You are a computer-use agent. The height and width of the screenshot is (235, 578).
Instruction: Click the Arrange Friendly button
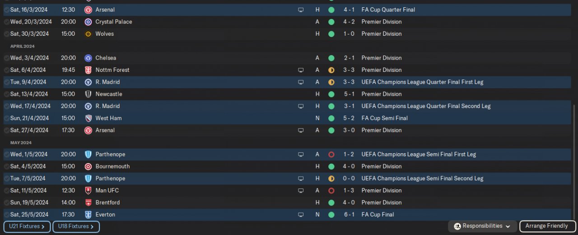click(x=547, y=226)
